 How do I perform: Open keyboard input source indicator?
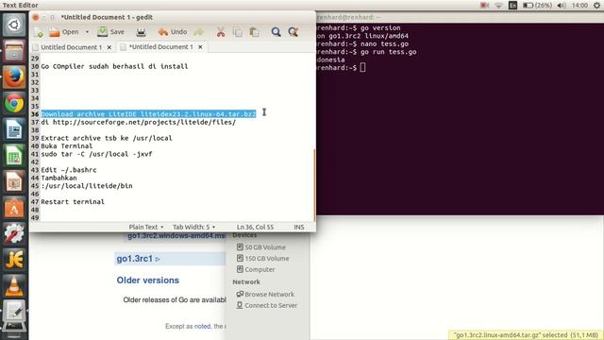(512, 6)
